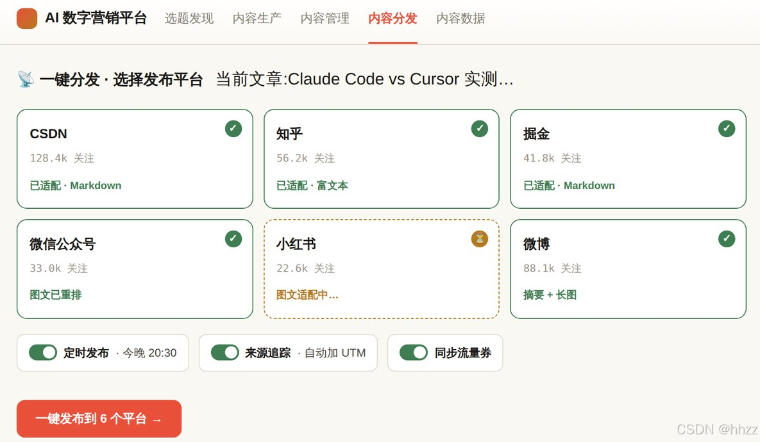This screenshot has height=442, width=760.
Task: Click the satellite dish icon beside 一键分发
Action: [26, 79]
